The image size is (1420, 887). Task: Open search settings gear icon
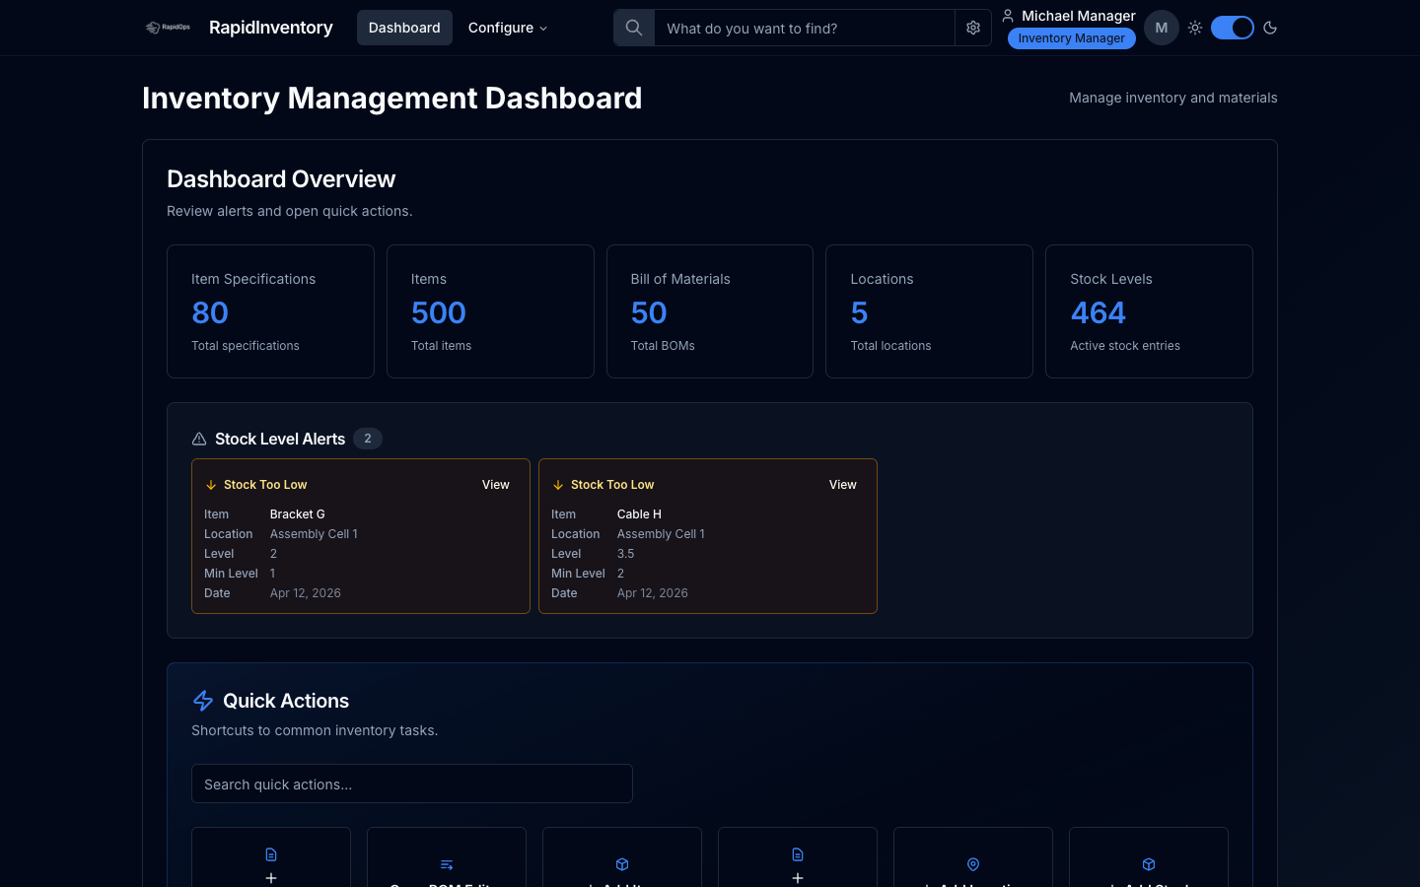973,28
